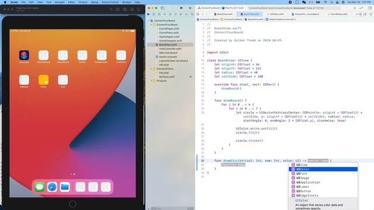Click the code review arrows button
This screenshot has height=210, width=374.
(361, 8)
